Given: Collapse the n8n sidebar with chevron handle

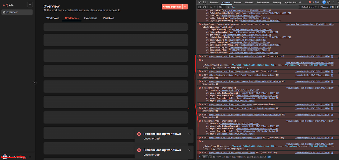Looking at the screenshot, I should click(35, 82).
